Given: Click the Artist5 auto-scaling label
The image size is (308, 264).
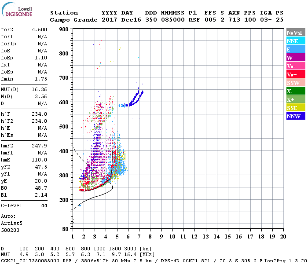Looking at the screenshot, I should 11,224.
